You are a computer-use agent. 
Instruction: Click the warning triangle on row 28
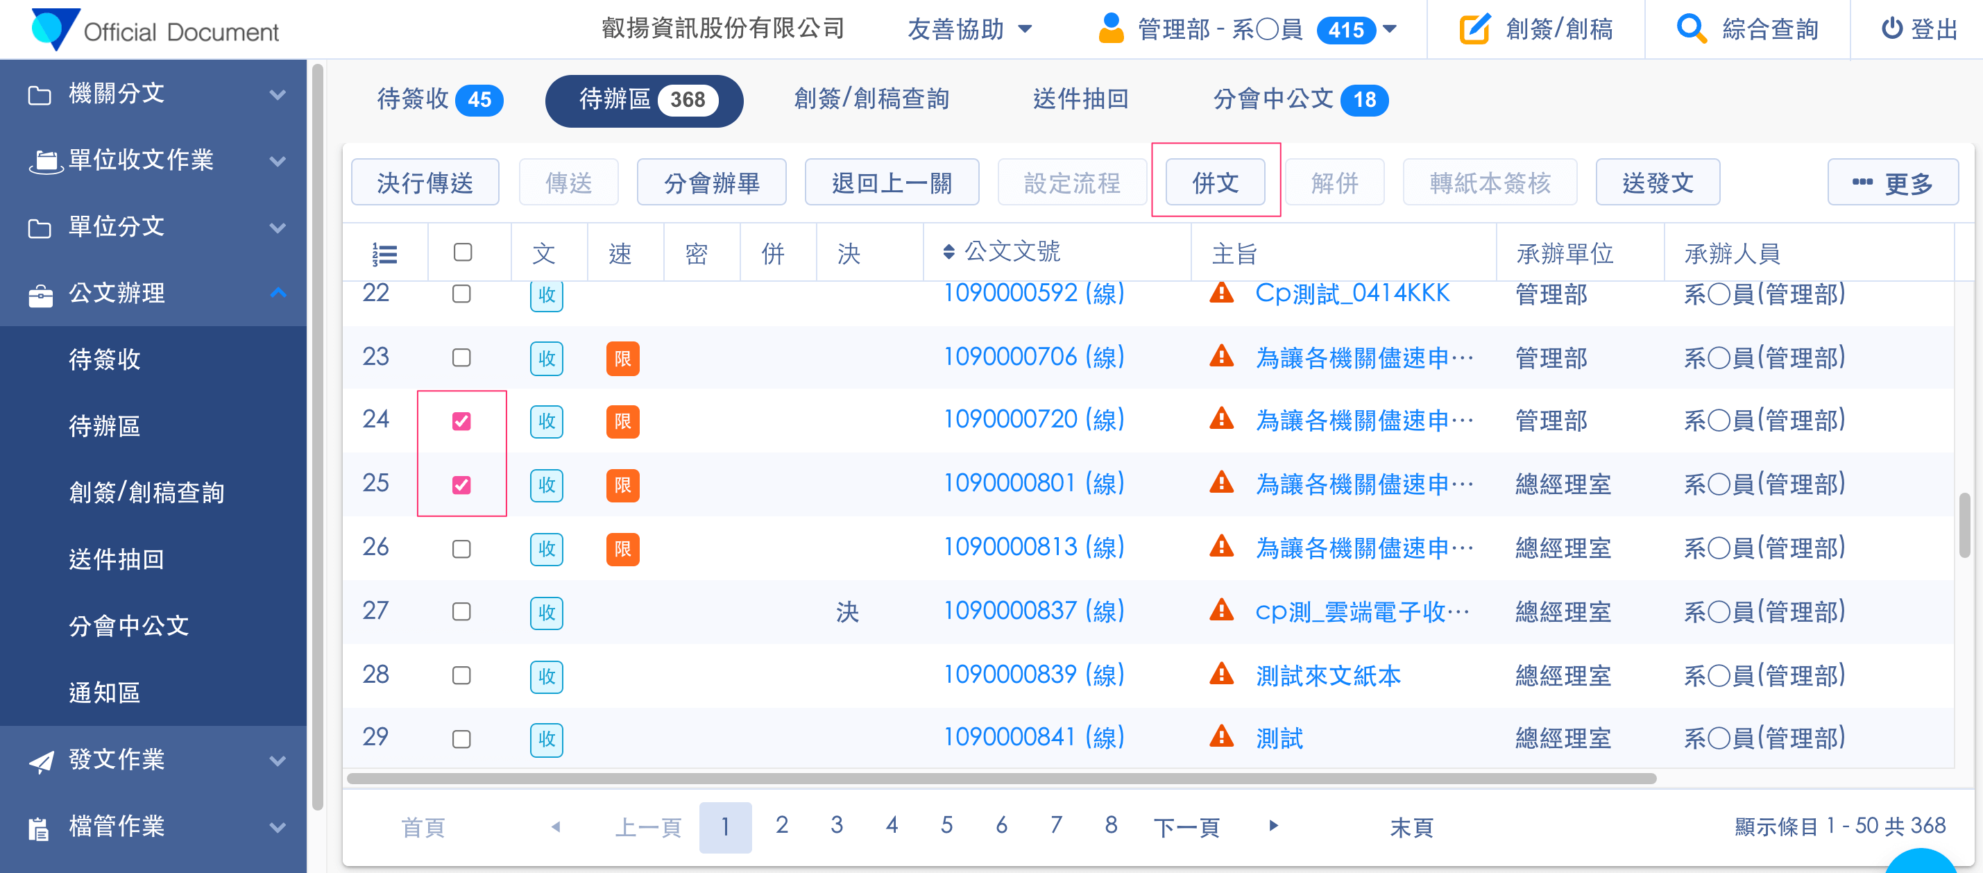pyautogui.click(x=1222, y=675)
